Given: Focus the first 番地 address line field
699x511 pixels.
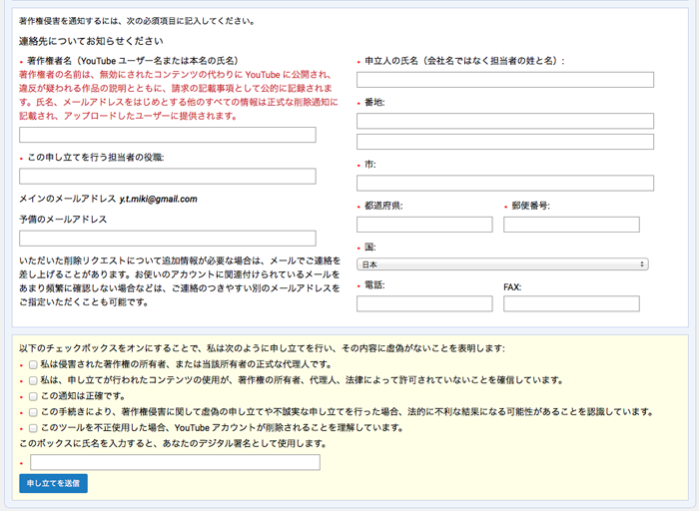Looking at the screenshot, I should tap(505, 121).
